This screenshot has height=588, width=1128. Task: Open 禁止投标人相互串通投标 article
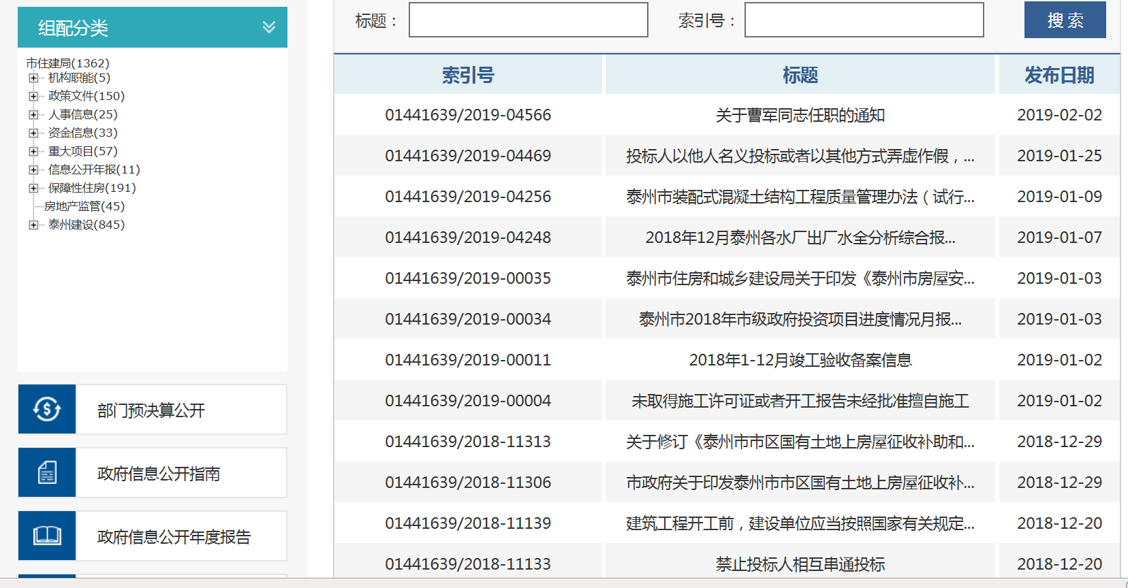click(800, 564)
